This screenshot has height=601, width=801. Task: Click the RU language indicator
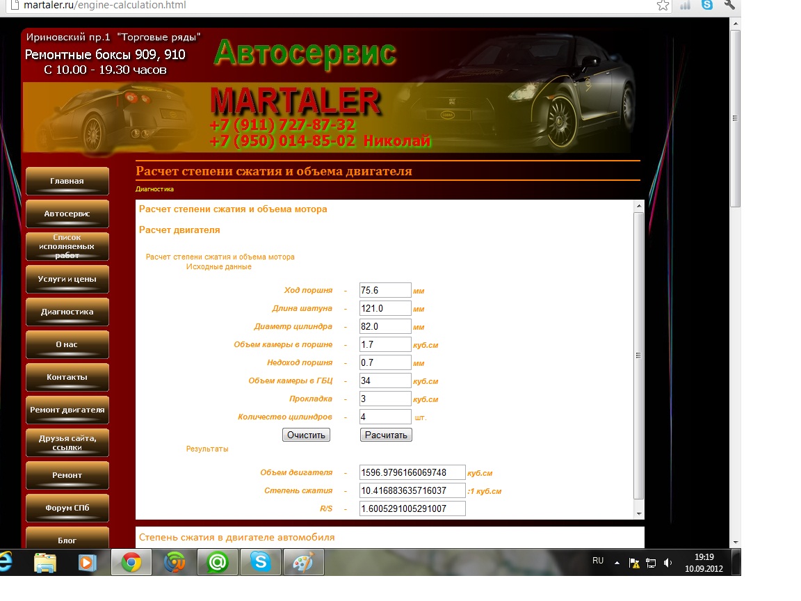(598, 561)
